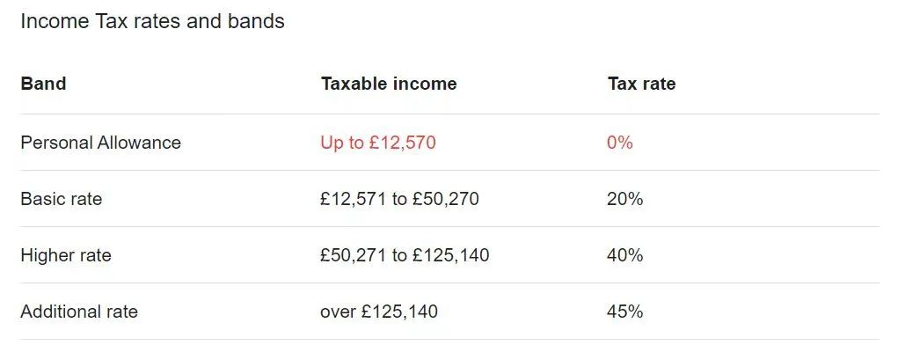Image resolution: width=898 pixels, height=345 pixels.
Task: Select the 'Additional rate' band label
Action: 79,312
